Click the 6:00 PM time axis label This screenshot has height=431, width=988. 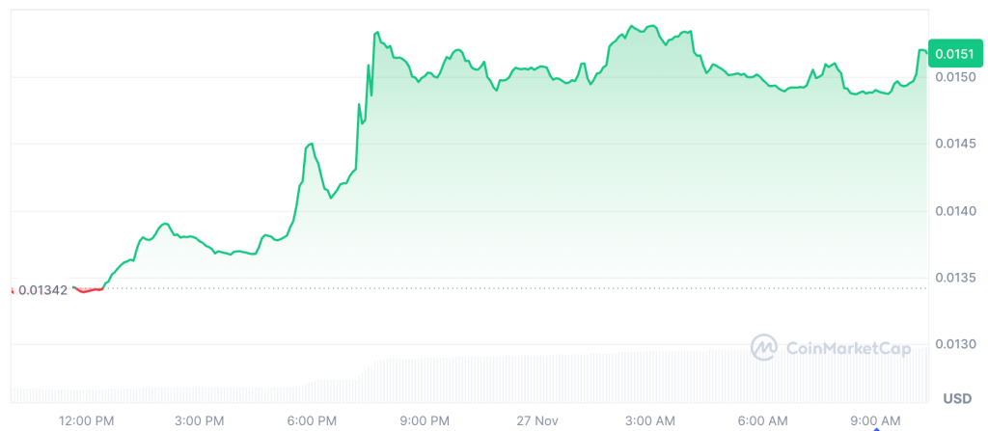point(312,420)
